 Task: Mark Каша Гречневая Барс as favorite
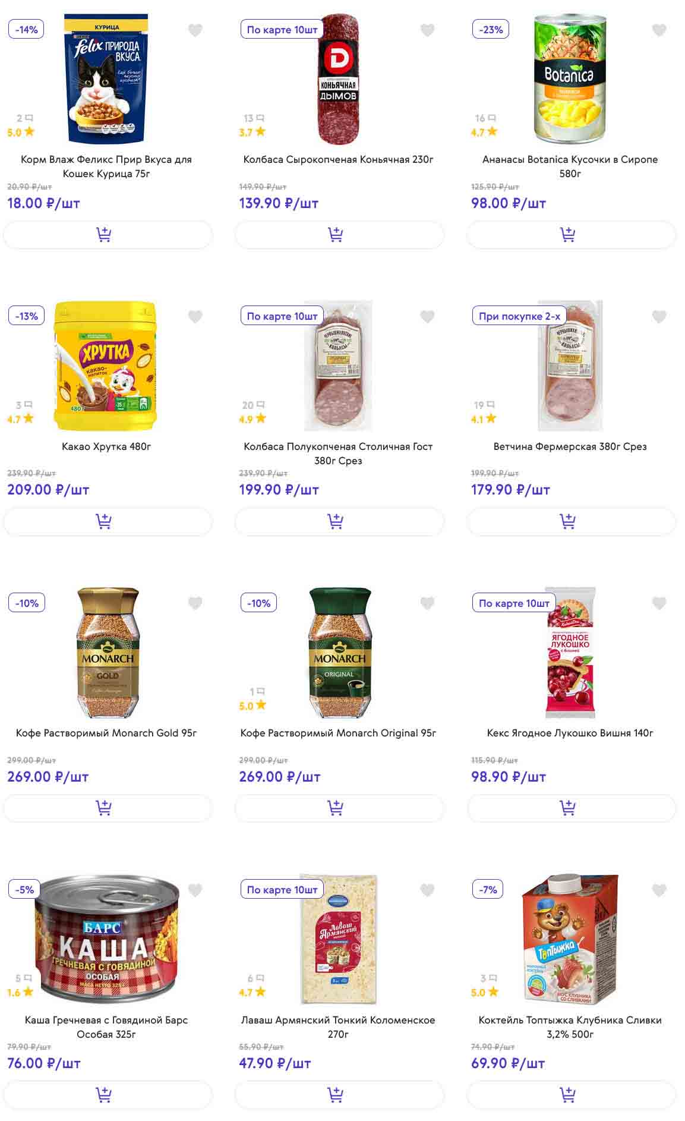pos(195,890)
